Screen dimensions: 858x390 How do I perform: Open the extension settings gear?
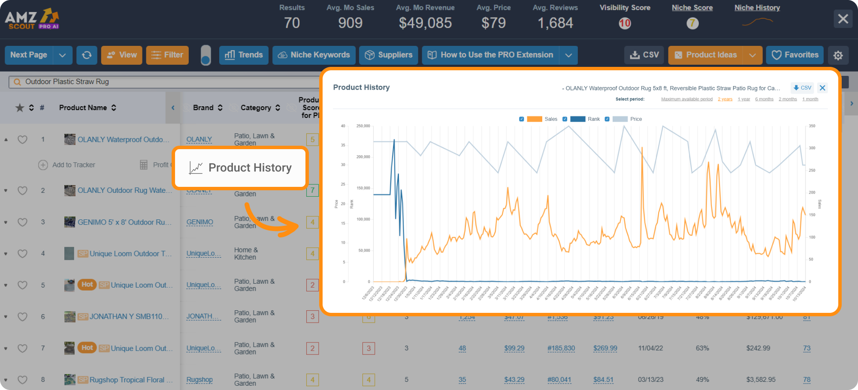[x=838, y=55]
